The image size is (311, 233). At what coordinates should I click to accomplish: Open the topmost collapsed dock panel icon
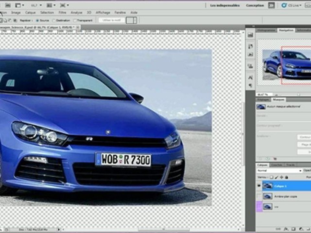250,35
